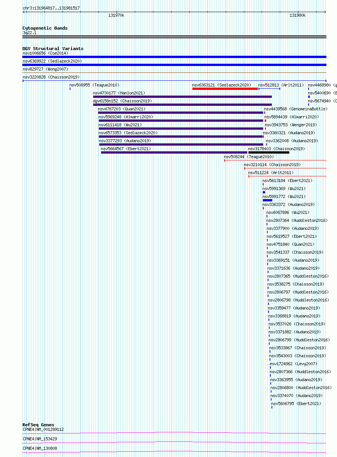Select variant nsv2806797 (Huddleston2016)
The image size is (337, 457).
tap(298, 292)
